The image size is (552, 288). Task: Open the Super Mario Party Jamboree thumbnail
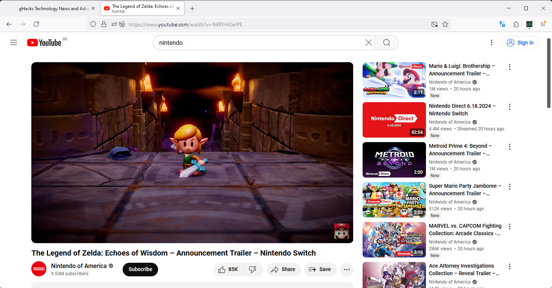(x=394, y=200)
